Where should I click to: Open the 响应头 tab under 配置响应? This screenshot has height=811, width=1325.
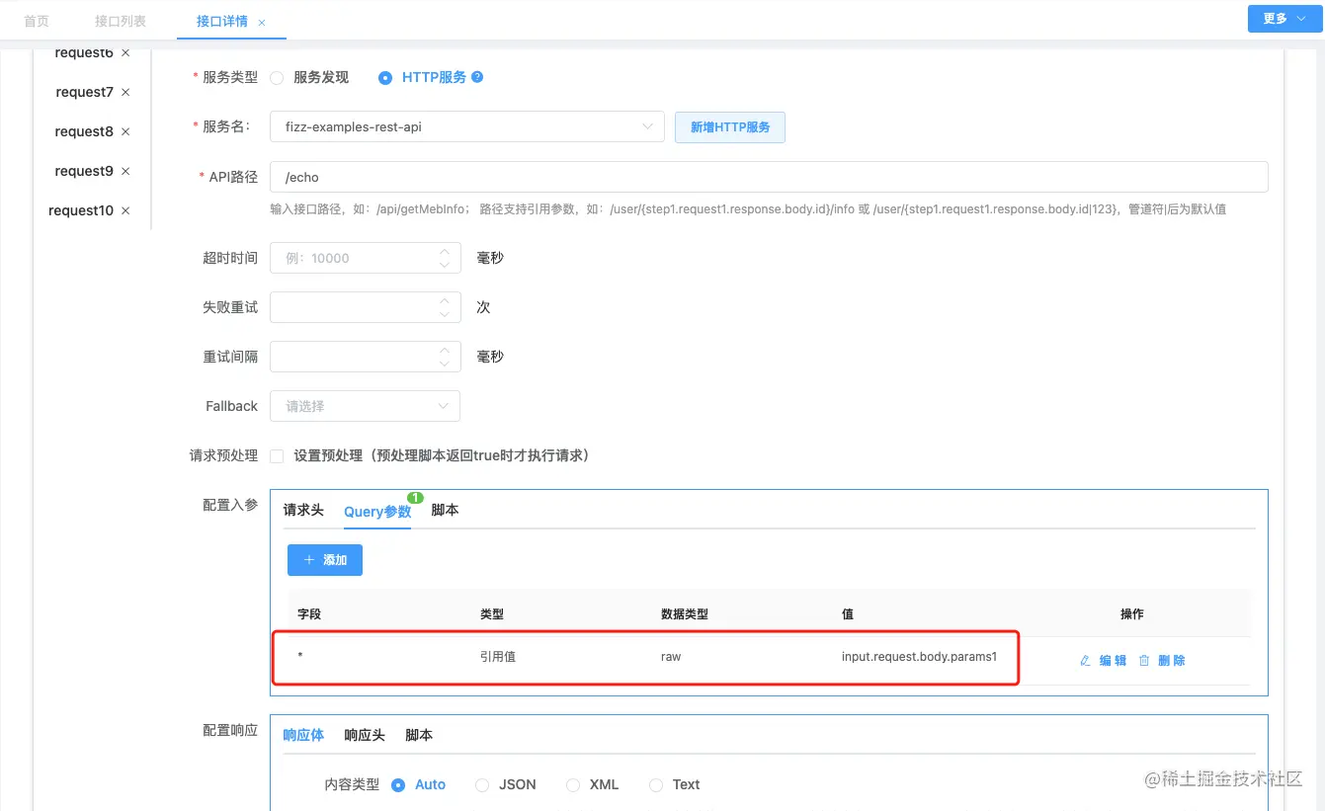[365, 735]
